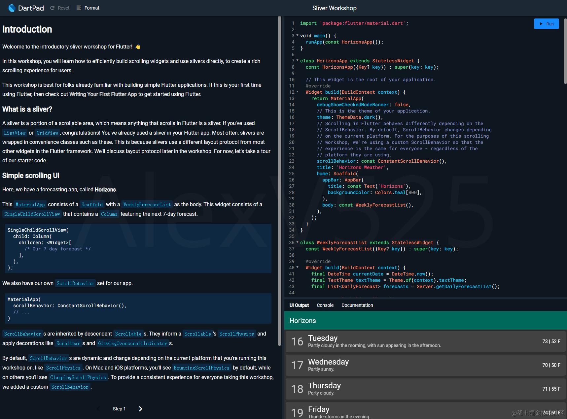Screen dimensions: 567x419
Task: Open the Documentation tab
Action: [357, 305]
